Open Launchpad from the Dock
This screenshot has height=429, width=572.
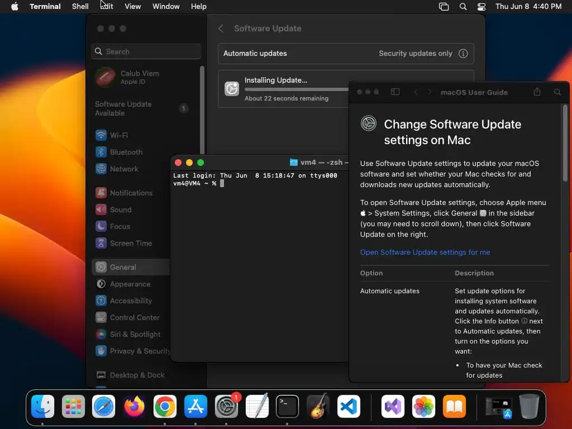[x=73, y=406]
